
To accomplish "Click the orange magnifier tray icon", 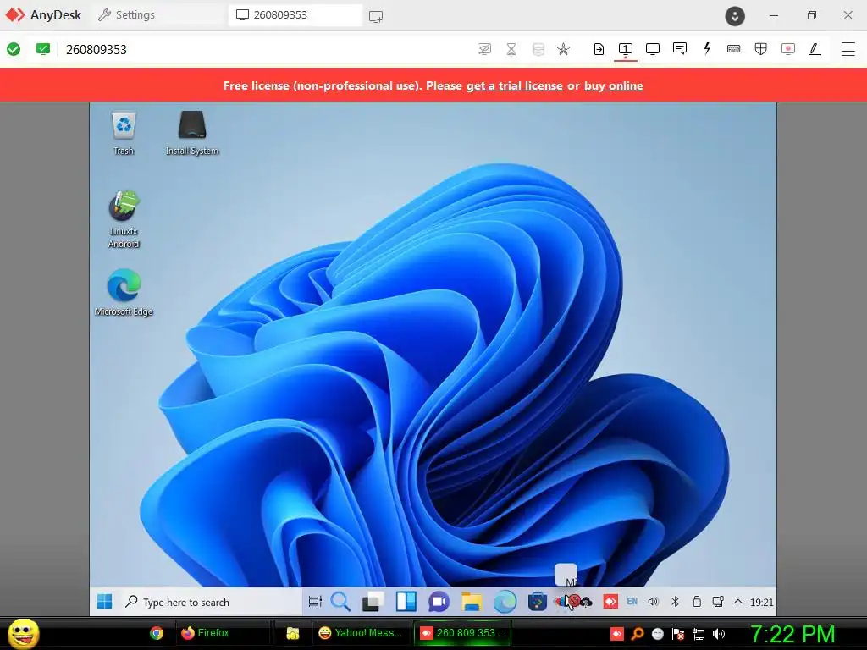I will 638,633.
